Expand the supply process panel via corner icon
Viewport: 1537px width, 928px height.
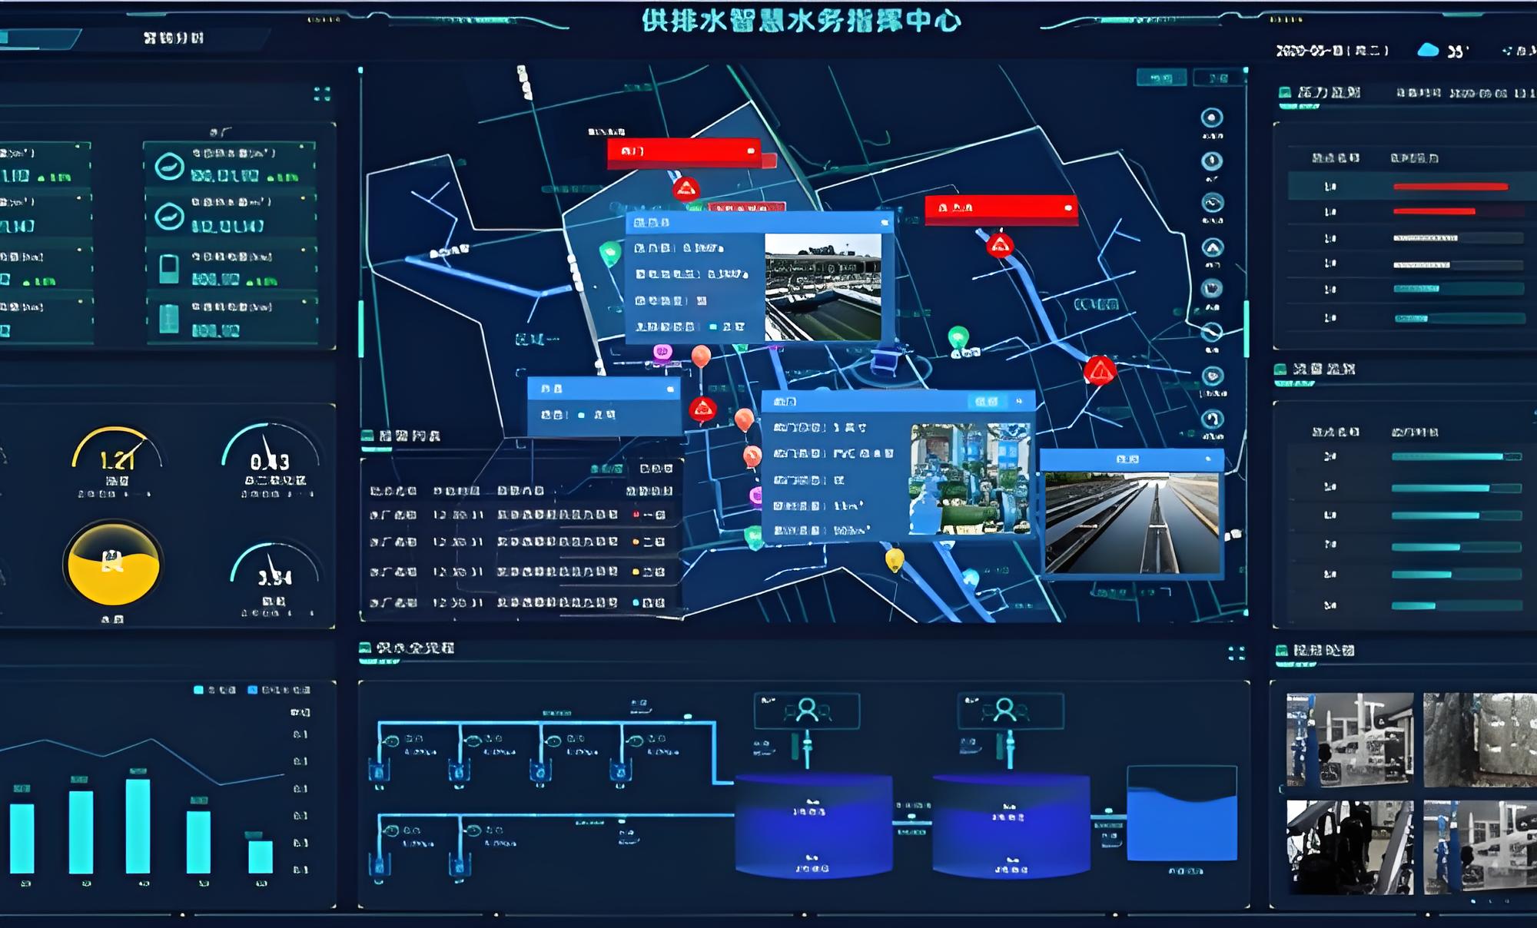point(1236,653)
